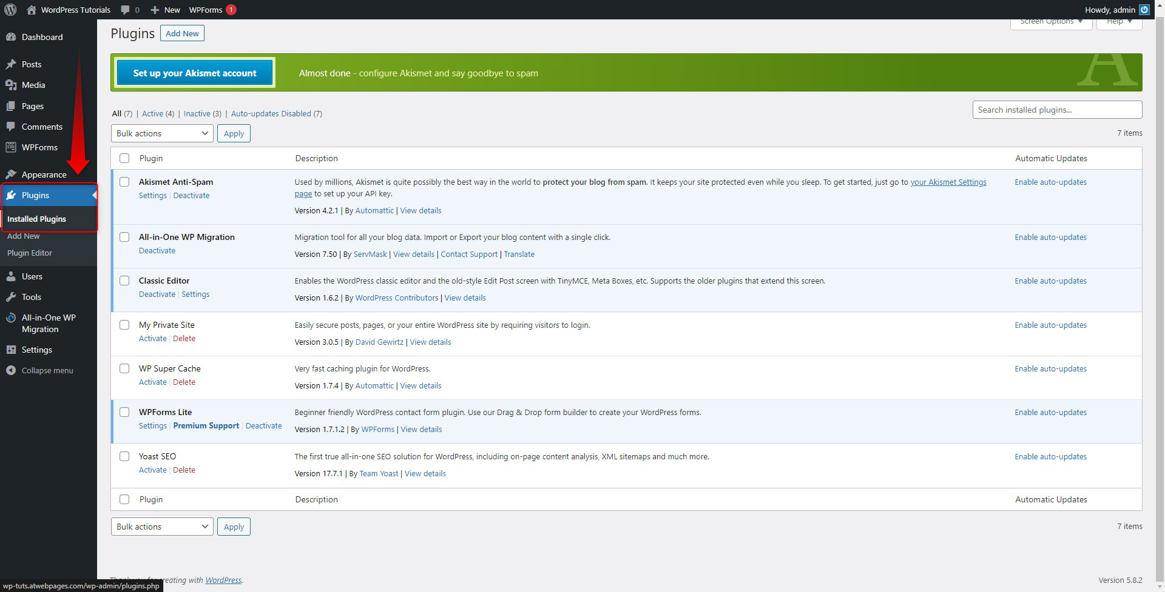Viewport: 1165px width, 592px height.
Task: Deactivate the Akismet Anti-Spam plugin
Action: point(191,195)
